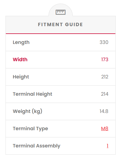Select the Length row label
The image size is (119, 158).
pyautogui.click(x=21, y=42)
